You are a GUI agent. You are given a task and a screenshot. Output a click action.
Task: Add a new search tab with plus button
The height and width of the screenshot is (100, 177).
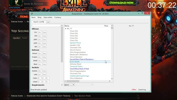click(x=48, y=22)
